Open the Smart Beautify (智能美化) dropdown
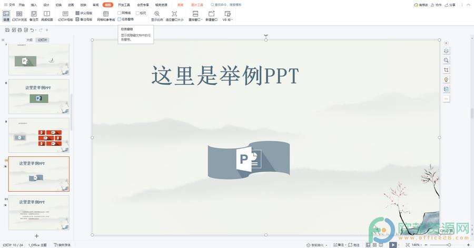 317,245
